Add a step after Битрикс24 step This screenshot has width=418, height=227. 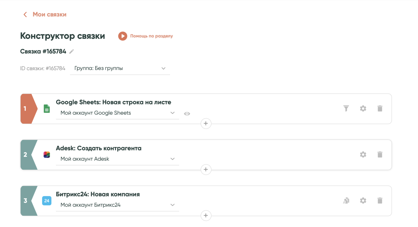(x=206, y=216)
